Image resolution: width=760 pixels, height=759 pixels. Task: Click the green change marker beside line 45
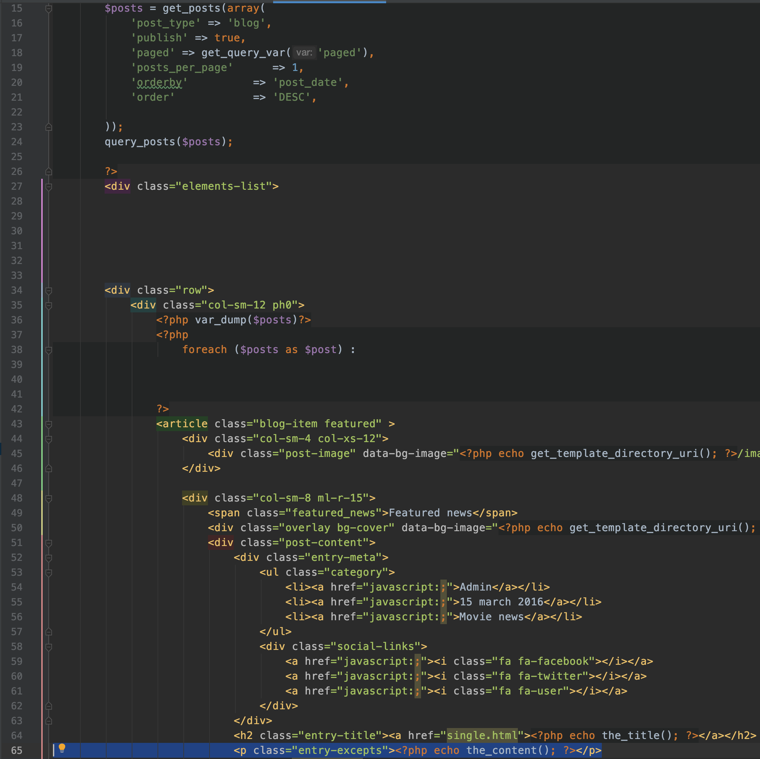tap(42, 453)
